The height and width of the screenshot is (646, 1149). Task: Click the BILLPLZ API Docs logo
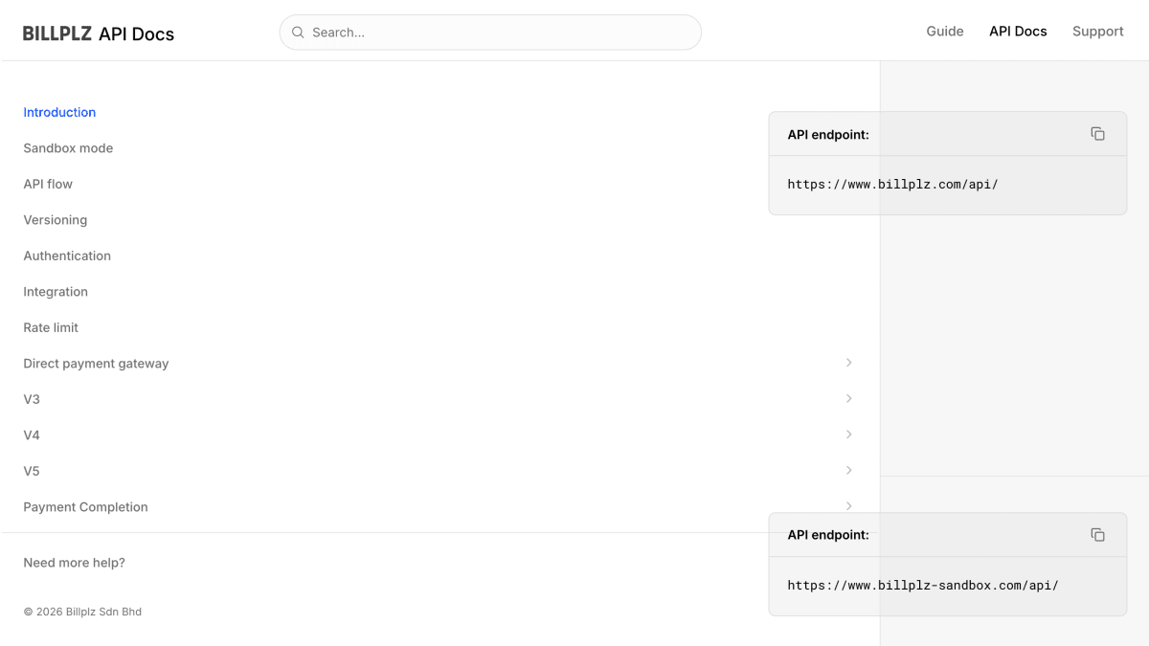[x=99, y=33]
